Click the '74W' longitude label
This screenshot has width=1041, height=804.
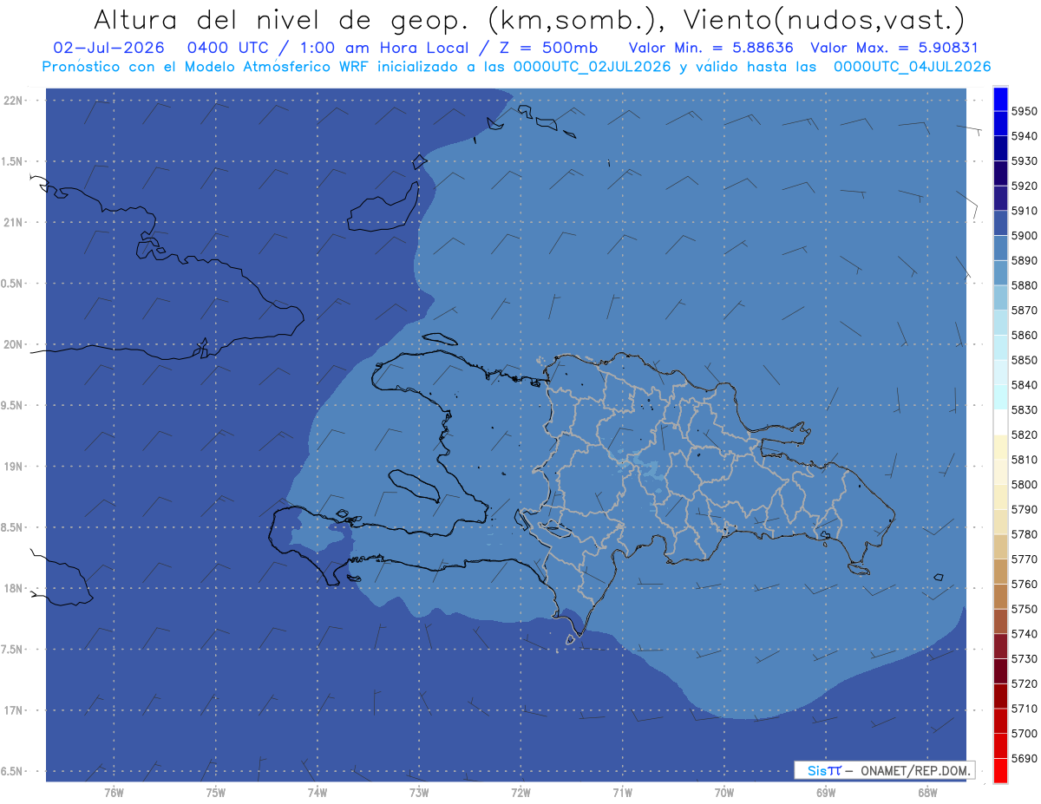(x=317, y=793)
